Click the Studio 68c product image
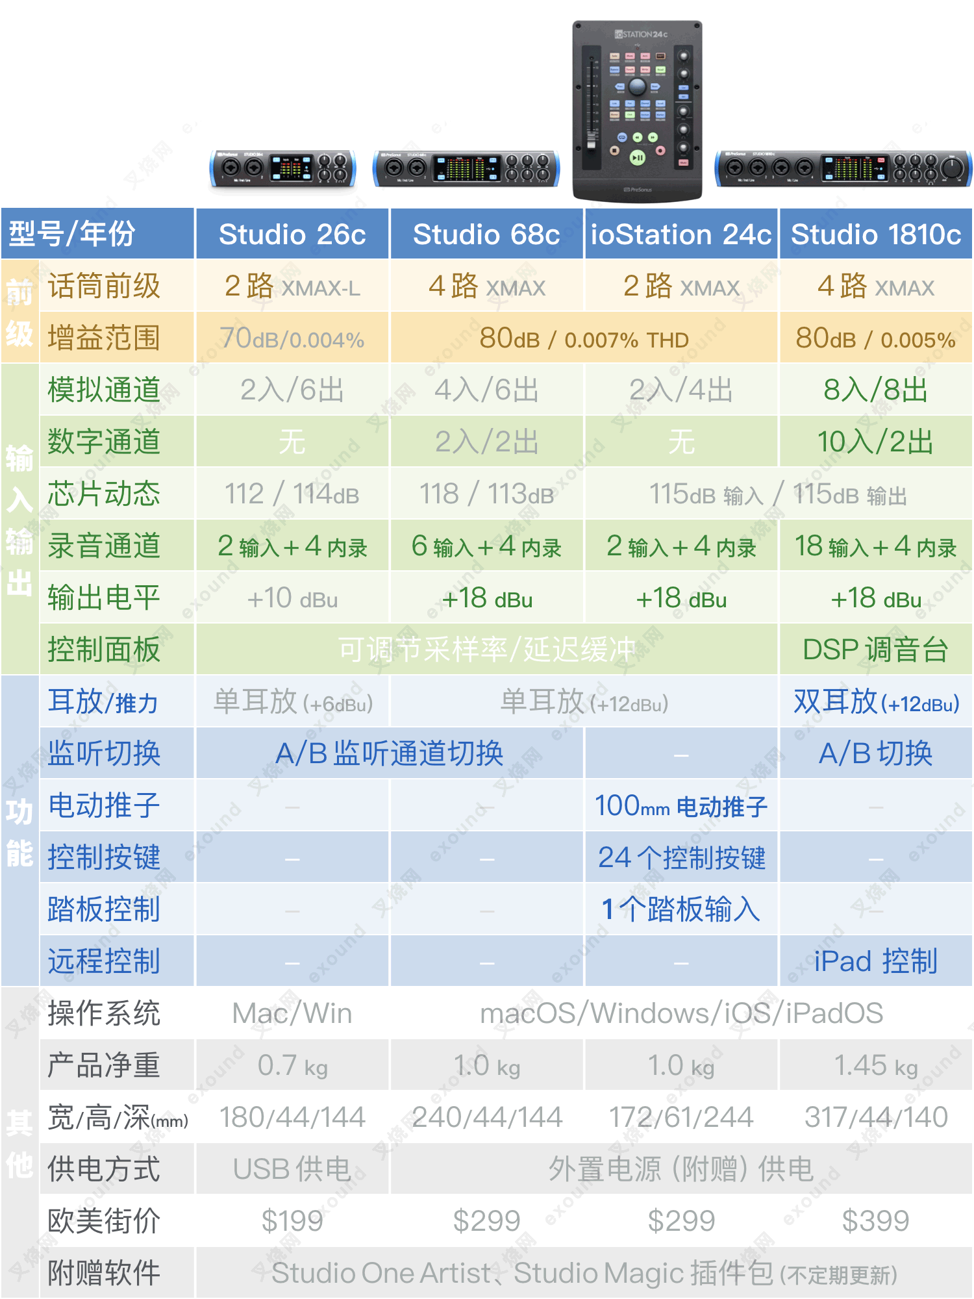The height and width of the screenshot is (1299, 974). (x=466, y=169)
